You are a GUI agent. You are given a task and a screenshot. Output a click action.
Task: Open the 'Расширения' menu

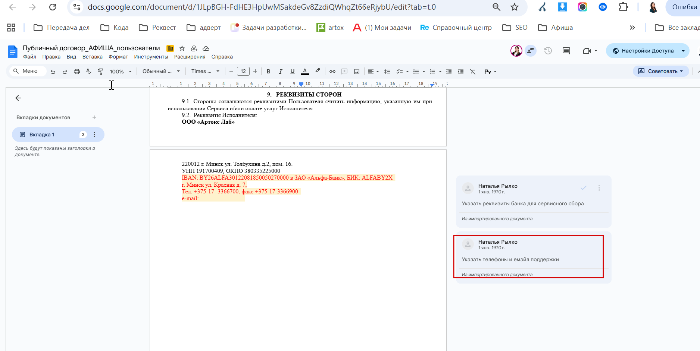pyautogui.click(x=190, y=57)
